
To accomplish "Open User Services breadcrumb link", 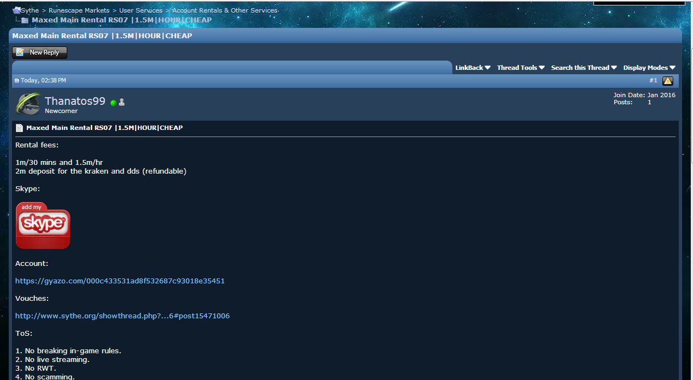I will coord(141,10).
